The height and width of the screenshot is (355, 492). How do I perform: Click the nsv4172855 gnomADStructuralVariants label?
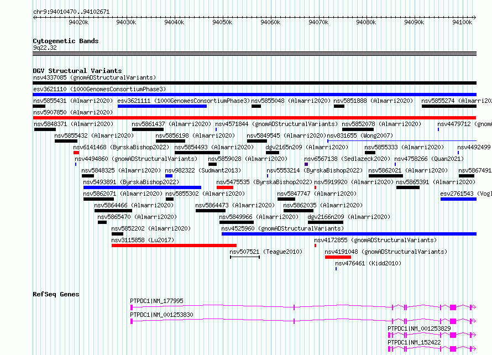click(x=375, y=240)
